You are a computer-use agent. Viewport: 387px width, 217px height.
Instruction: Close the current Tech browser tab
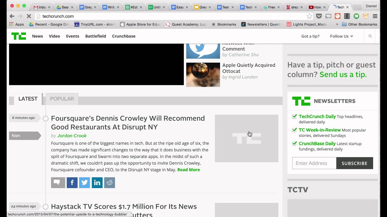coord(347,7)
